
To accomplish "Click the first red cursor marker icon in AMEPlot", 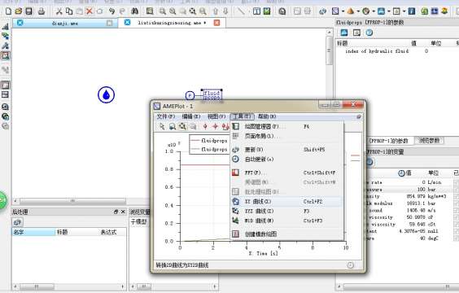I will 205,126.
